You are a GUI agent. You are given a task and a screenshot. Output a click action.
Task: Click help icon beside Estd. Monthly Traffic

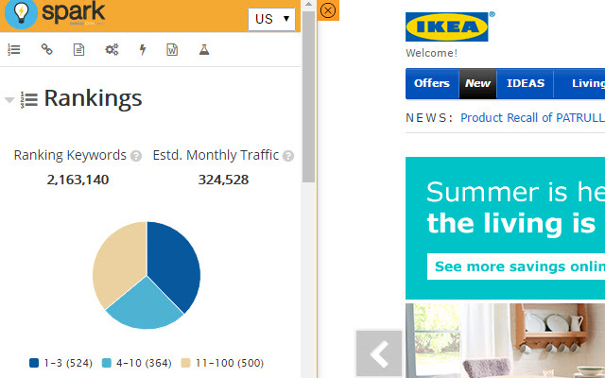pyautogui.click(x=288, y=156)
